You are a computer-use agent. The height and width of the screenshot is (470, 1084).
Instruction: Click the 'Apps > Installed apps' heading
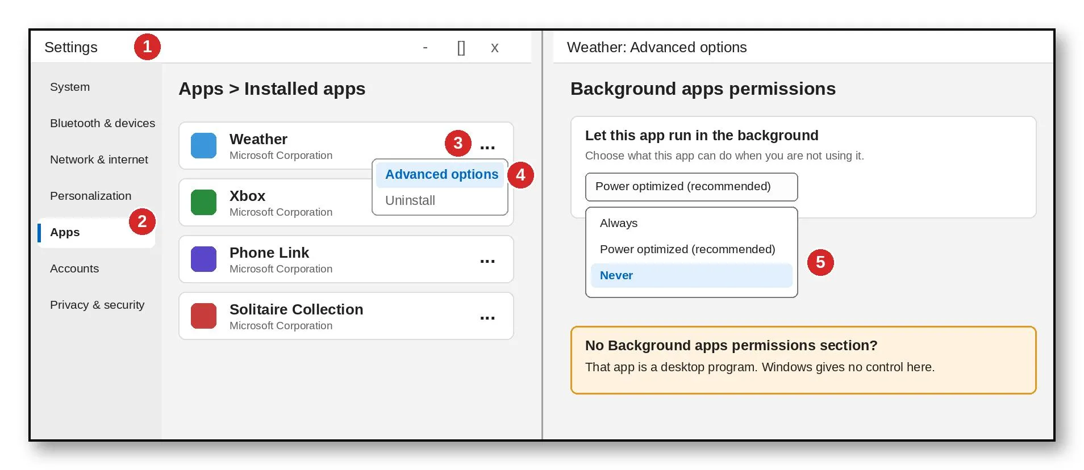[272, 89]
